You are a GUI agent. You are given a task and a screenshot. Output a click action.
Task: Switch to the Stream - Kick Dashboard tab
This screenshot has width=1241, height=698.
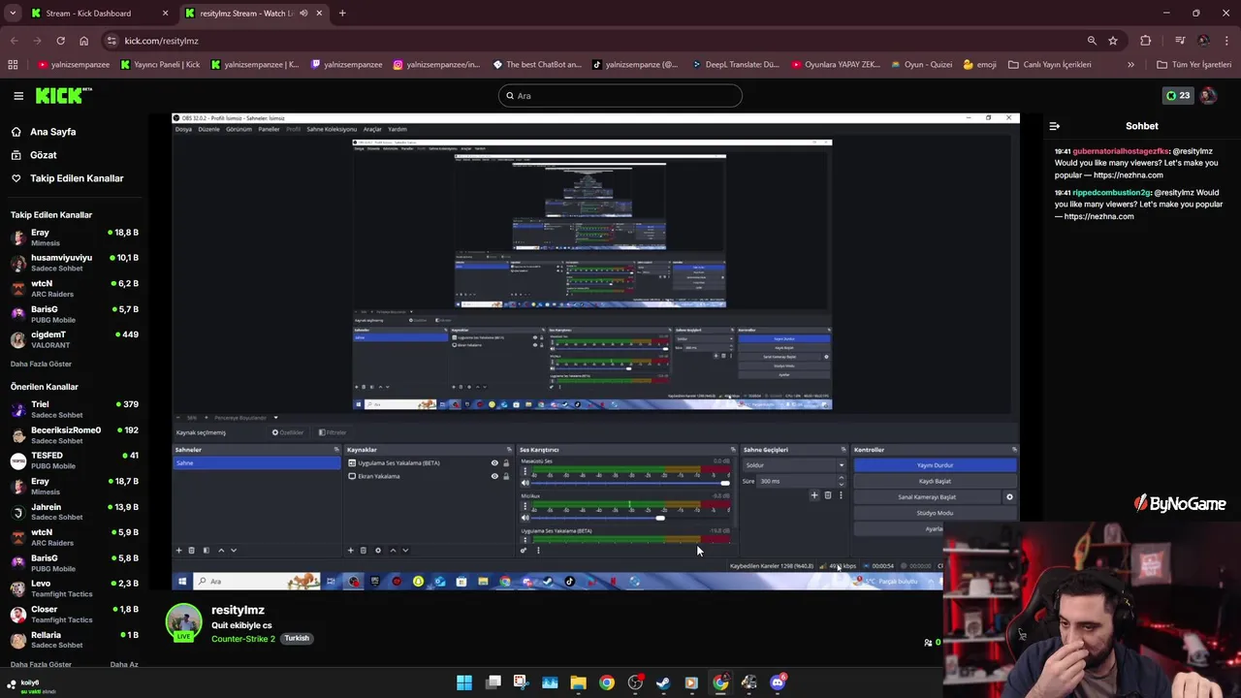[98, 14]
